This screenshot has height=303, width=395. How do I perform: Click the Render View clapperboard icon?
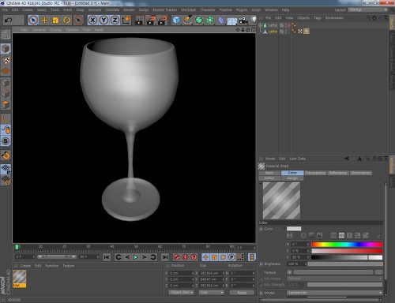click(x=139, y=21)
